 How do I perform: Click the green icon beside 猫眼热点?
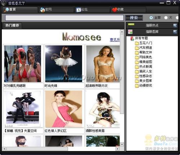(131, 24)
